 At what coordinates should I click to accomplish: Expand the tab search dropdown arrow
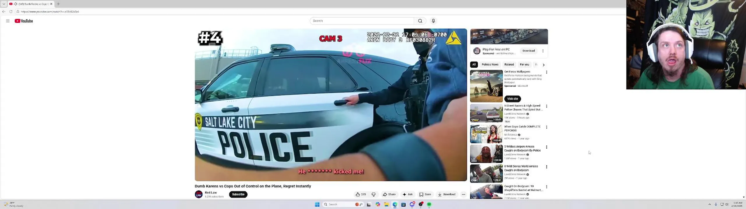[4, 4]
